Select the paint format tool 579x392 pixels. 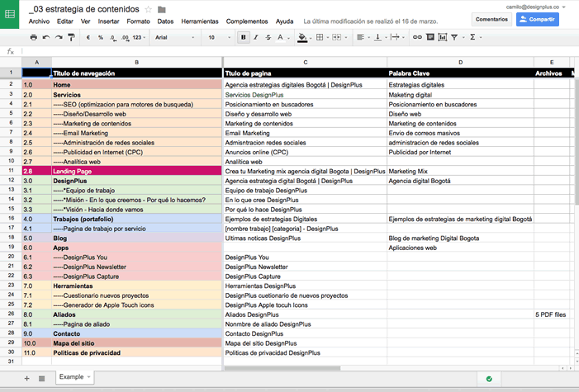tap(71, 37)
